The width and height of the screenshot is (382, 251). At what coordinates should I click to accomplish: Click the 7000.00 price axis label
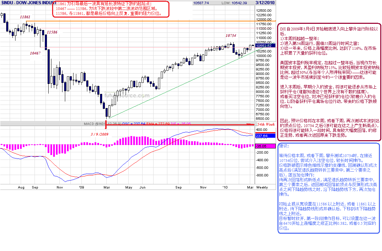pyautogui.click(x=263, y=110)
